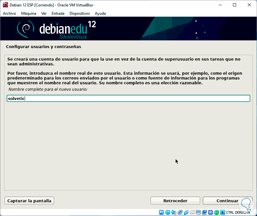Click the audio speaker status icon

[x=174, y=212]
